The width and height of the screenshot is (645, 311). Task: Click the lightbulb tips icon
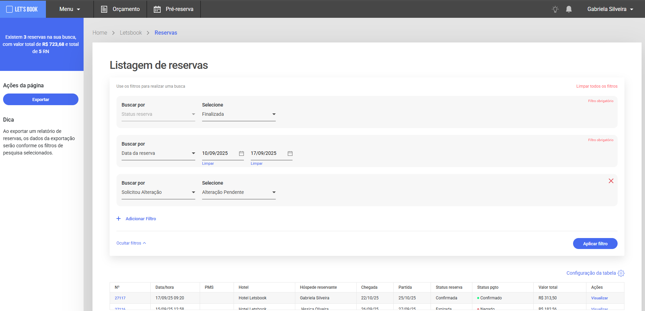pos(555,9)
